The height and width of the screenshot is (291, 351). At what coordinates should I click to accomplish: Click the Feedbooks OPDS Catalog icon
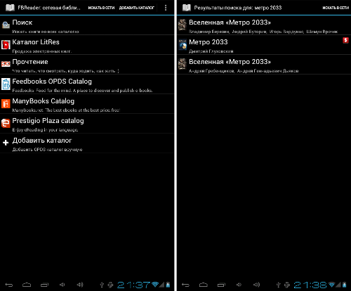tap(6, 84)
